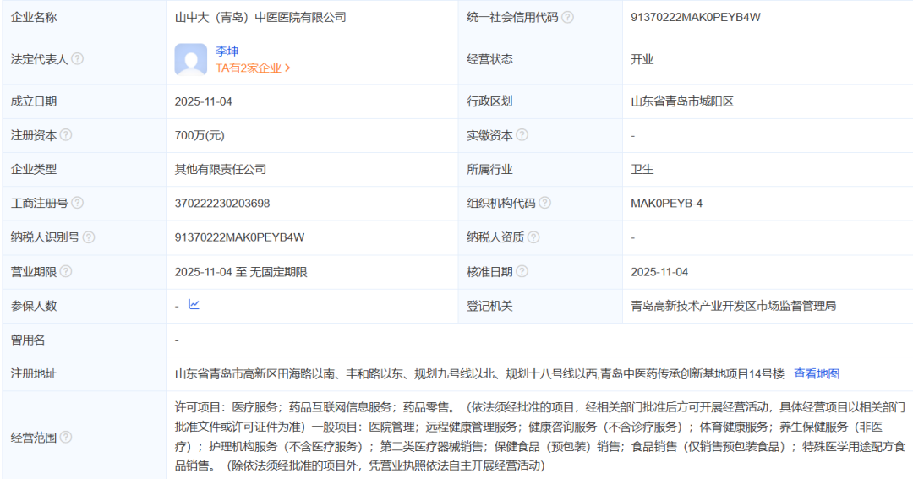Click the 企业类型 label

tap(34, 169)
